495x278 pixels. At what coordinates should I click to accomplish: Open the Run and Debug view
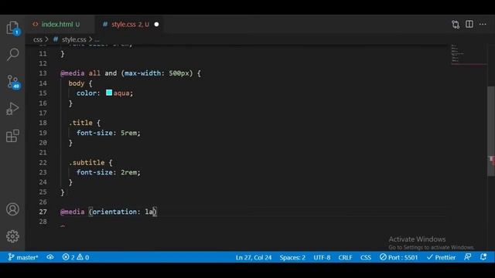pyautogui.click(x=12, y=109)
